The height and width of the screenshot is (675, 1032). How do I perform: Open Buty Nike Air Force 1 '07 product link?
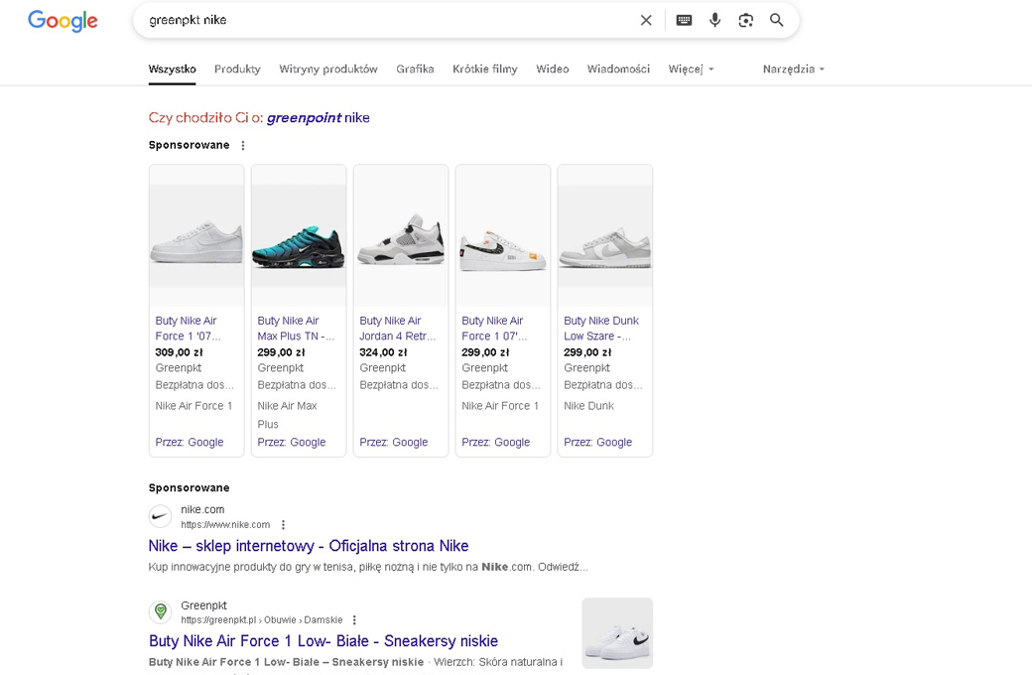pos(189,328)
